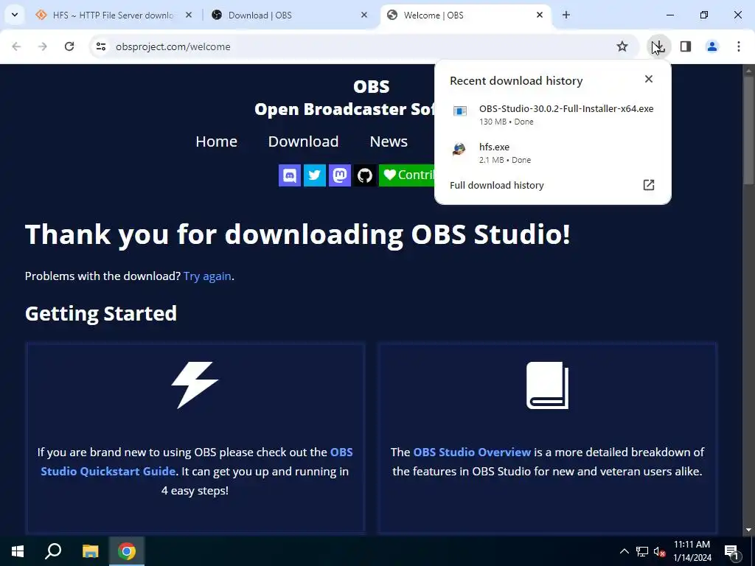The height and width of the screenshot is (566, 755).
Task: Click the book overview icon
Action: (548, 385)
